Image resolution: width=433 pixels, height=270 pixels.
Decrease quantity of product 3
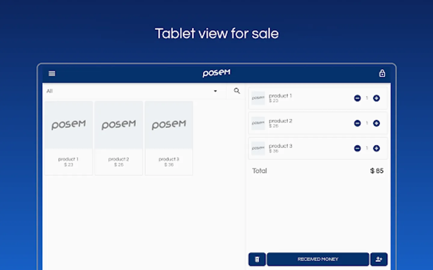pyautogui.click(x=357, y=148)
